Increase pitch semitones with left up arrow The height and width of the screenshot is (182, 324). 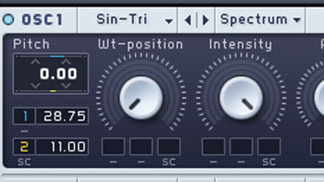pos(35,62)
